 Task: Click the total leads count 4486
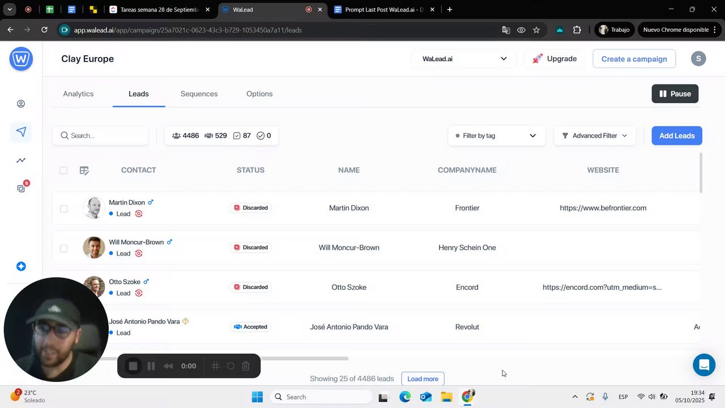pyautogui.click(x=186, y=135)
